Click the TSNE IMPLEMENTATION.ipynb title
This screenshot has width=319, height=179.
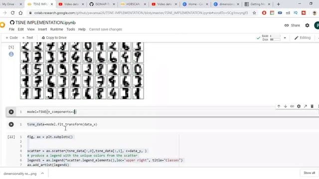click(x=45, y=22)
